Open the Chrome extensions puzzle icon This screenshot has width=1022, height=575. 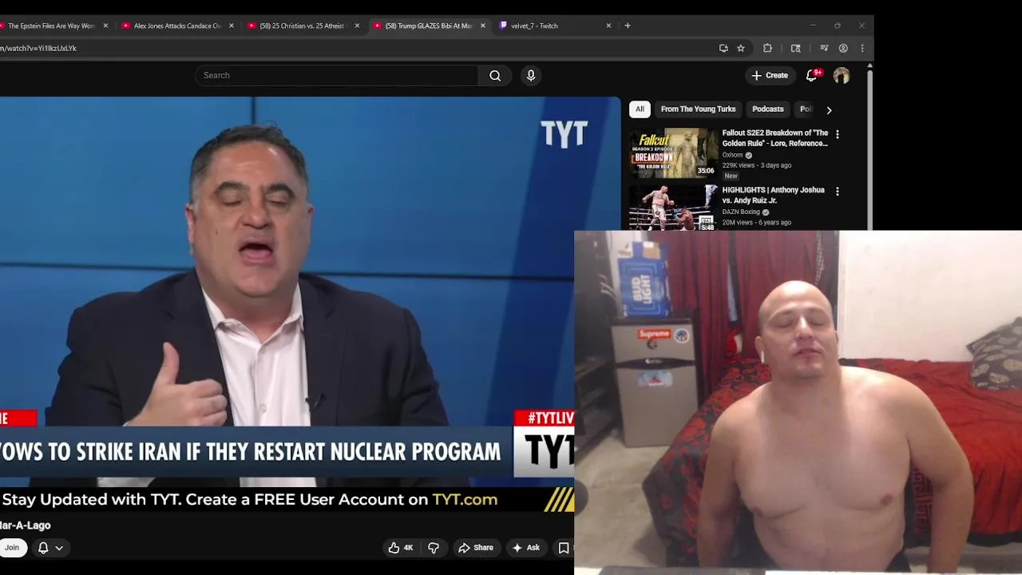pos(767,48)
